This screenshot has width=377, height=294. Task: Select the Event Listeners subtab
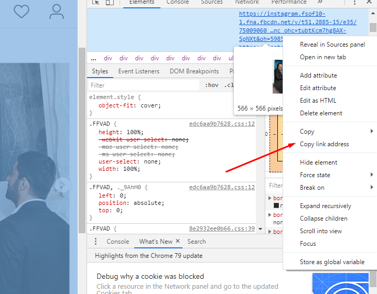pos(139,71)
